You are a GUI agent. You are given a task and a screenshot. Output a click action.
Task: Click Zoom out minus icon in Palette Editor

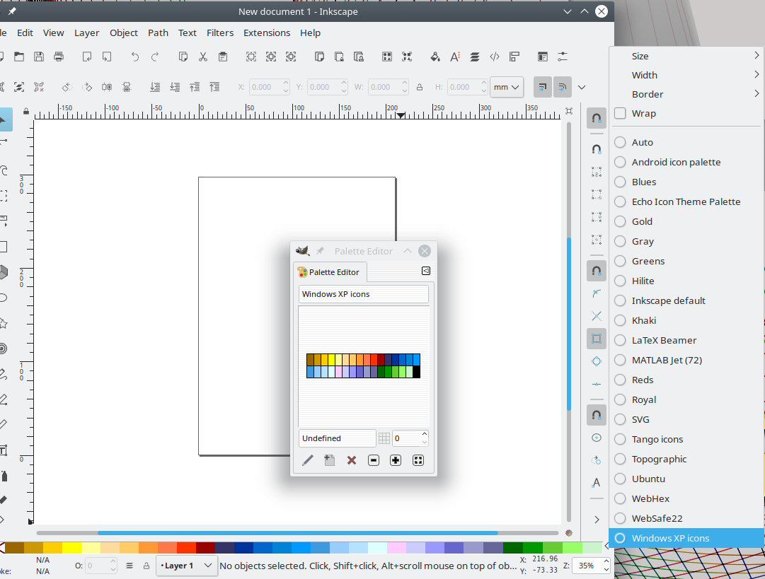tap(374, 460)
